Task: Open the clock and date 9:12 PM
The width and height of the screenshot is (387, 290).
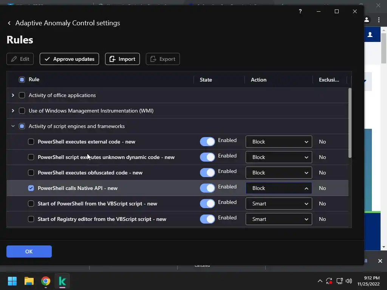Action: 368,281
